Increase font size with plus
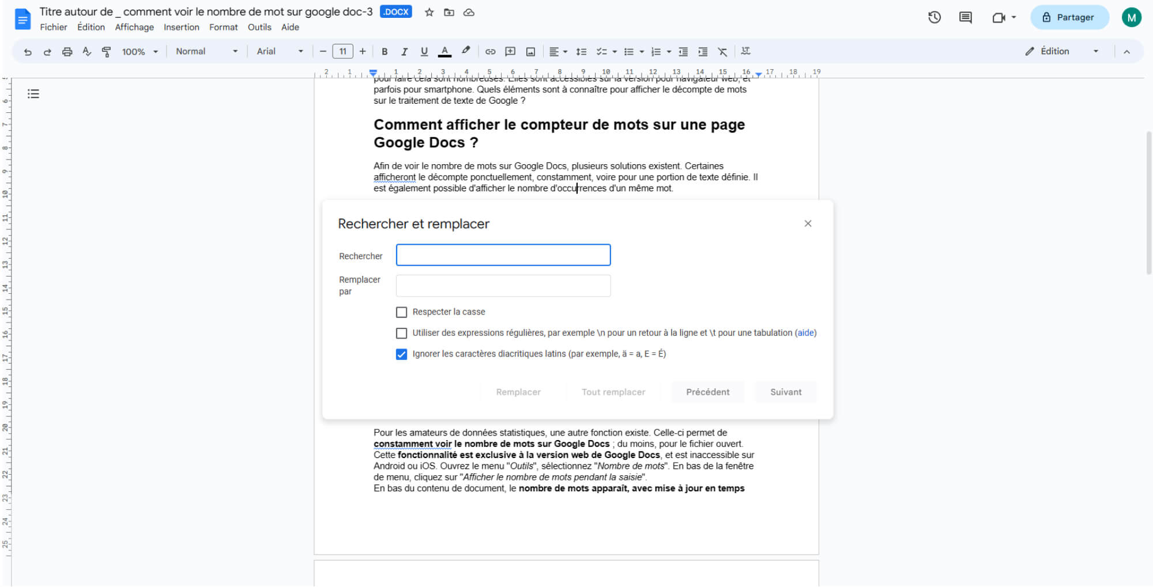The height and width of the screenshot is (587, 1153). pyautogui.click(x=363, y=52)
